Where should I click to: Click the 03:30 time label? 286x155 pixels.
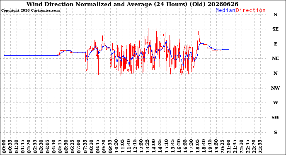[41, 146]
